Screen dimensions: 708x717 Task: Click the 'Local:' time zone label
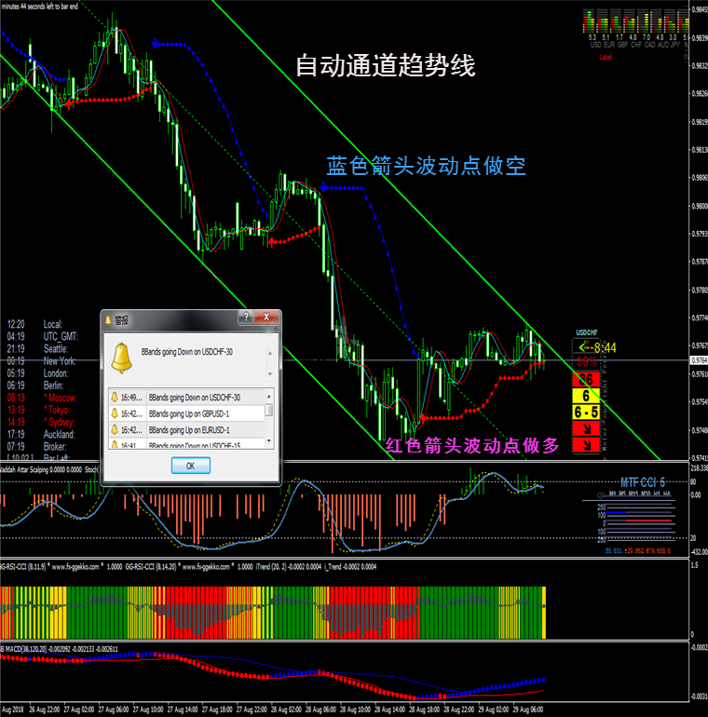[x=52, y=324]
